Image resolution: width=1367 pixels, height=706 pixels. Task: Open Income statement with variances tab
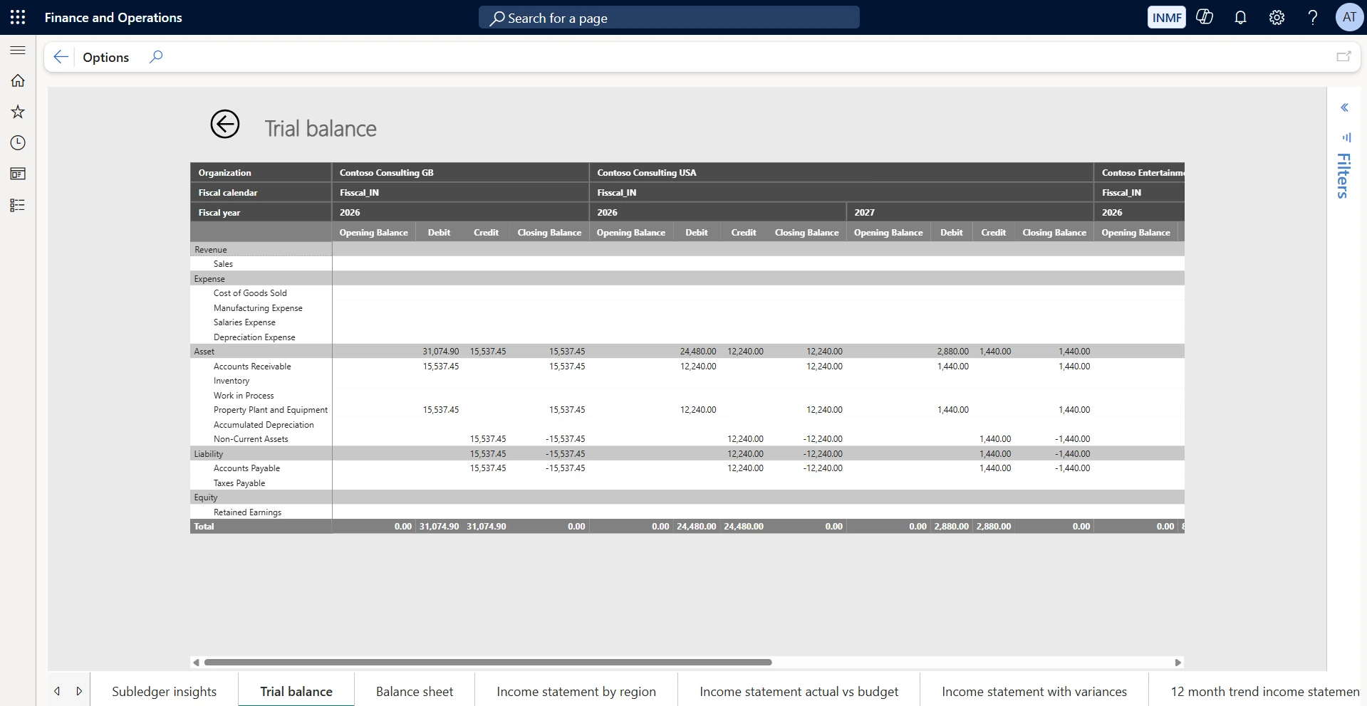pyautogui.click(x=1034, y=691)
